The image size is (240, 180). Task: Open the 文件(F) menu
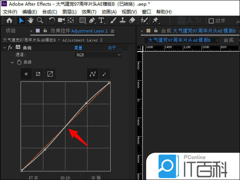[x=10, y=12]
